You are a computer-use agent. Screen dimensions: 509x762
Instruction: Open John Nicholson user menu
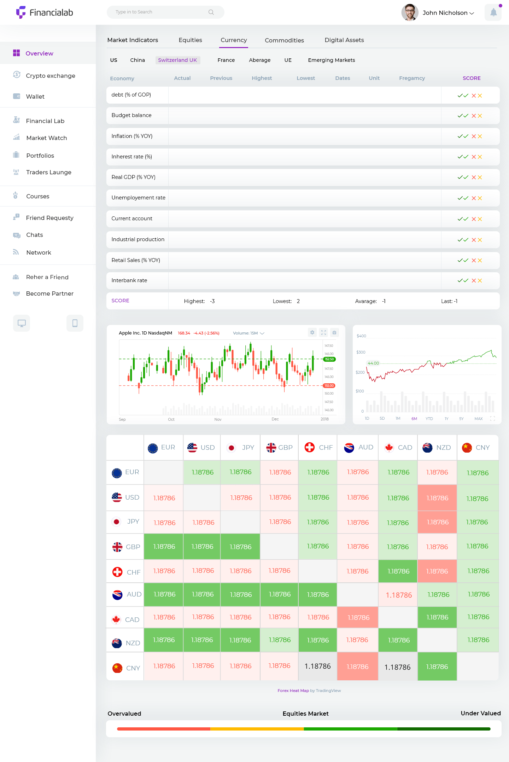point(448,13)
